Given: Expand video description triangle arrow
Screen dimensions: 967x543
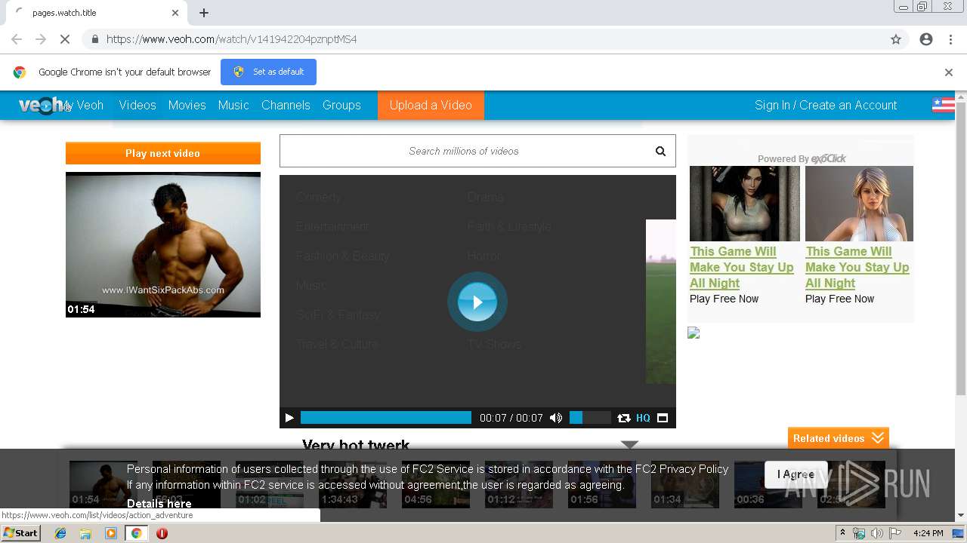Looking at the screenshot, I should [x=630, y=445].
